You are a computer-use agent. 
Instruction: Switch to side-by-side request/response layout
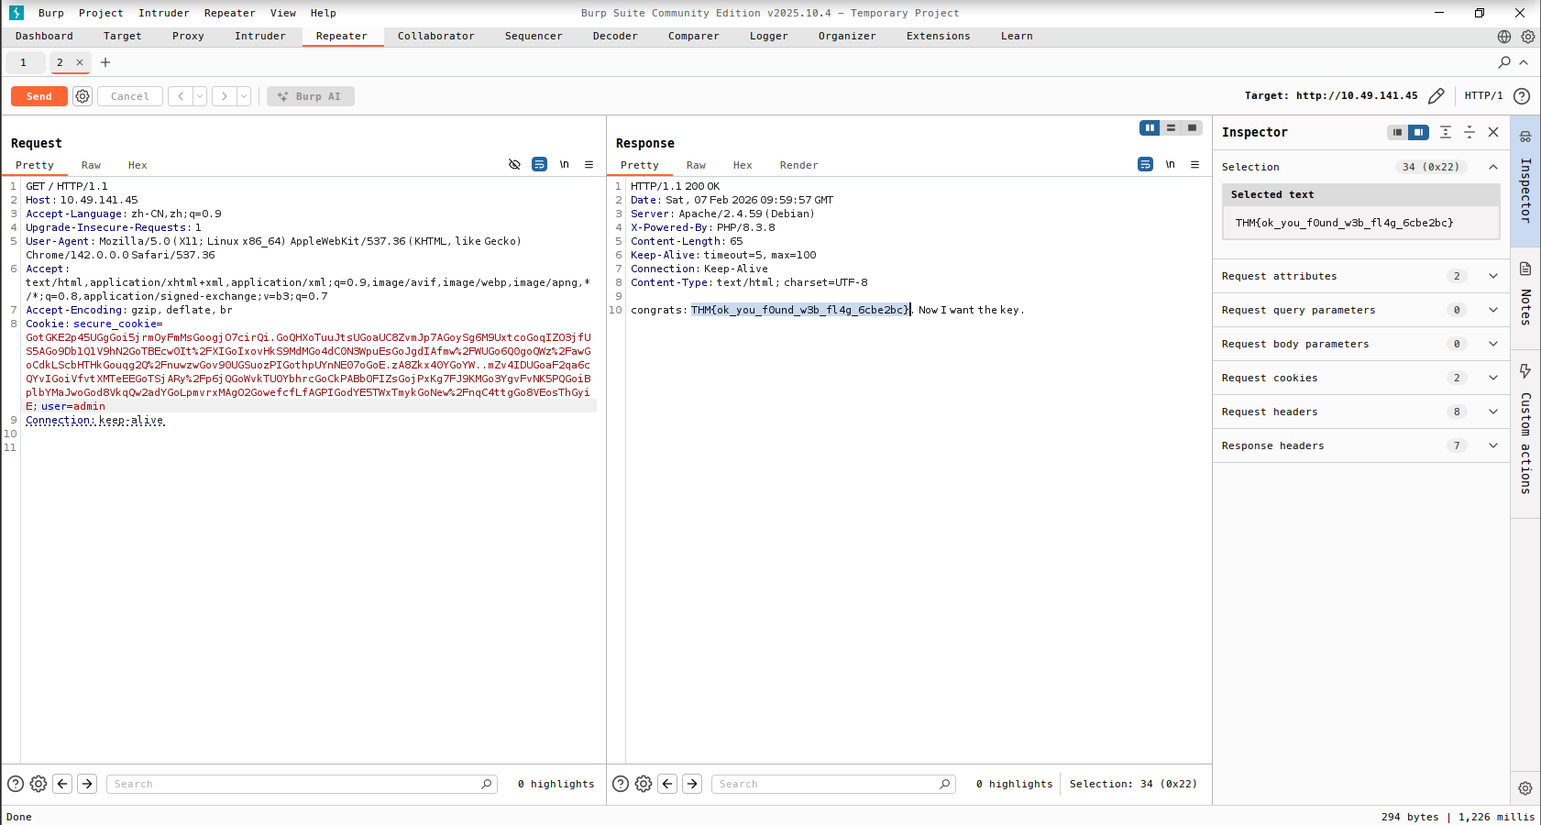(1150, 128)
